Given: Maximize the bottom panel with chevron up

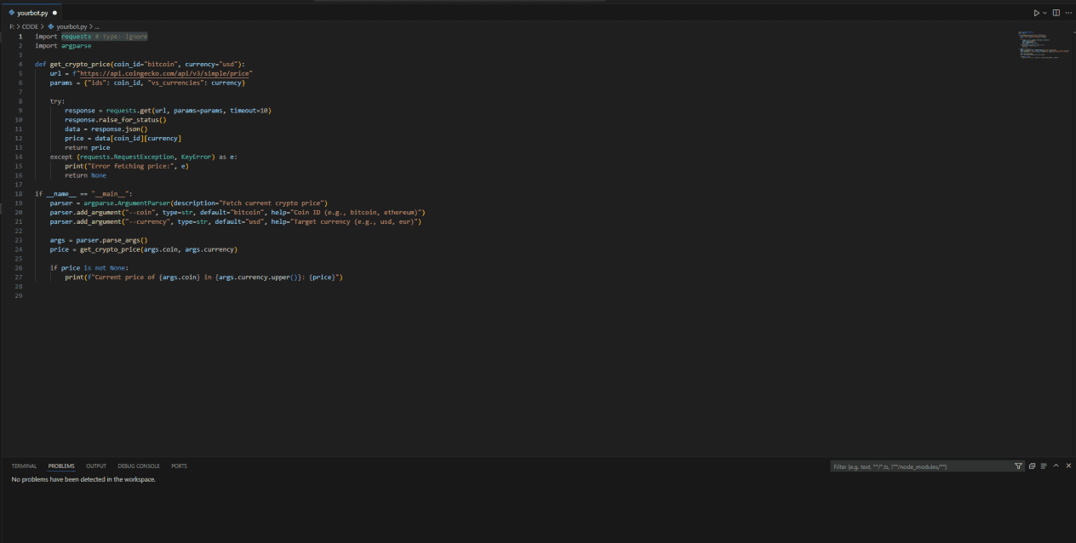Looking at the screenshot, I should pos(1056,466).
